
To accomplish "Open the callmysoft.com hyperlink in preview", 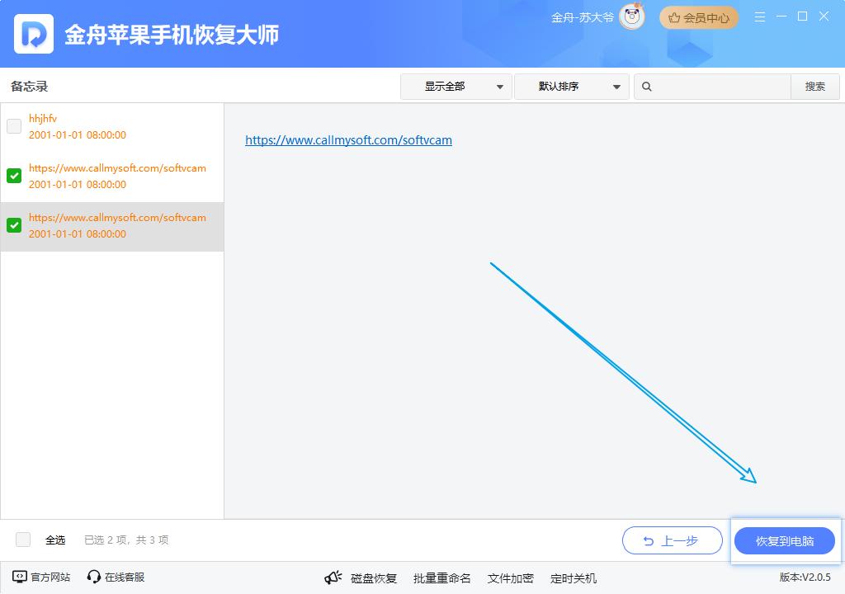I will click(348, 140).
